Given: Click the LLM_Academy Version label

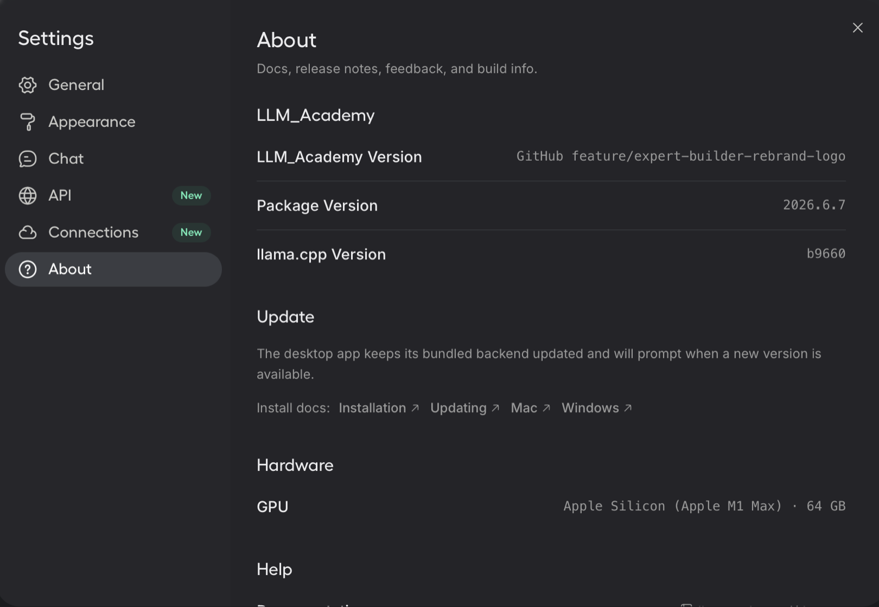Looking at the screenshot, I should [339, 157].
